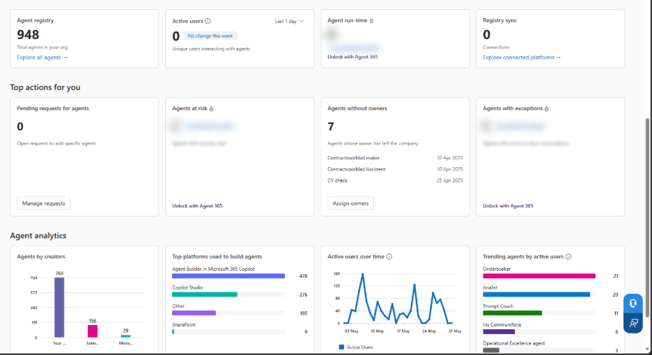Open the Last 1 day dropdown
The width and height of the screenshot is (652, 355).
(x=289, y=21)
